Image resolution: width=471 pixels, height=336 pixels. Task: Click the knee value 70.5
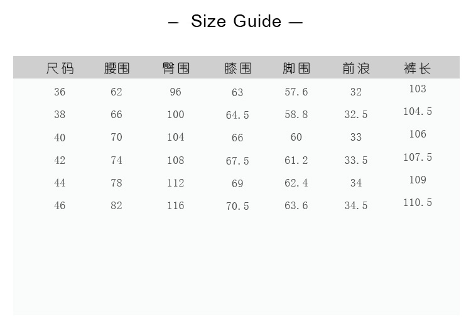pyautogui.click(x=237, y=206)
